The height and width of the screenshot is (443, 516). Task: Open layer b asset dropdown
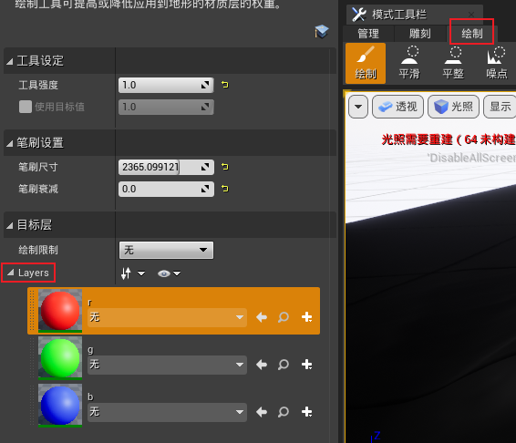[167, 412]
